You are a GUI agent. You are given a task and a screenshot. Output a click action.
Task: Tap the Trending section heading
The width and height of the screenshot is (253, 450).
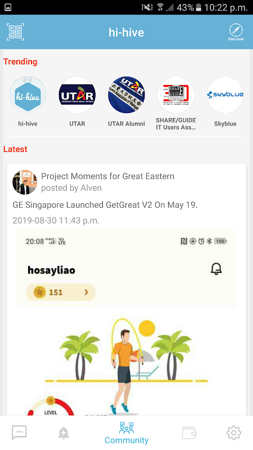20,61
